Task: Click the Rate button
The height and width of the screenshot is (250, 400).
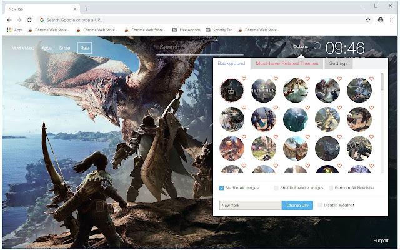Action: (85, 48)
